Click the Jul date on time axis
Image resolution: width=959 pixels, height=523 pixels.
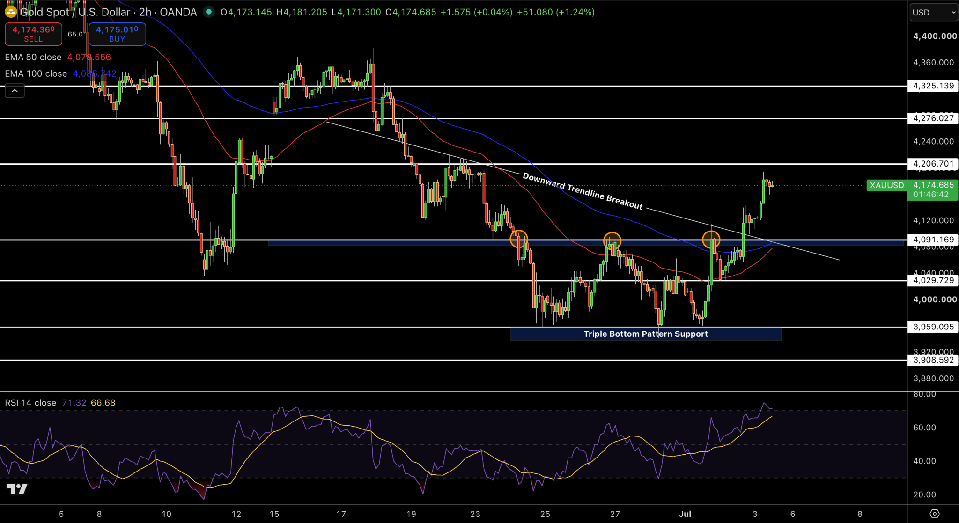point(685,514)
